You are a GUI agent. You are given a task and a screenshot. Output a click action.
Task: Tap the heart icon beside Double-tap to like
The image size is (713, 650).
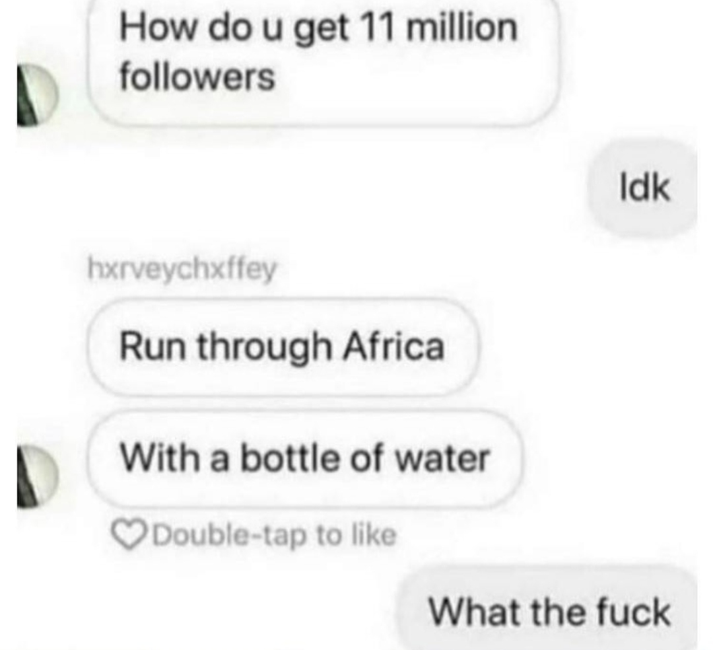pos(129,535)
